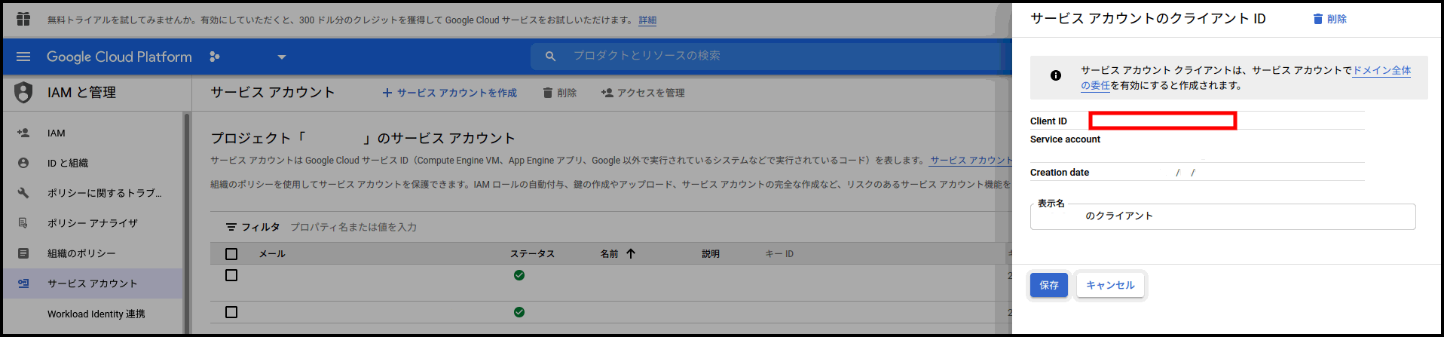Open the 詳細 link in trial banner

[x=647, y=20]
